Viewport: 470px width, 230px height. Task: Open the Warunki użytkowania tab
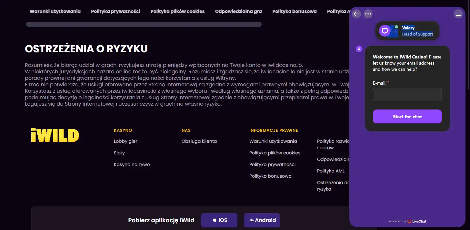(x=55, y=11)
